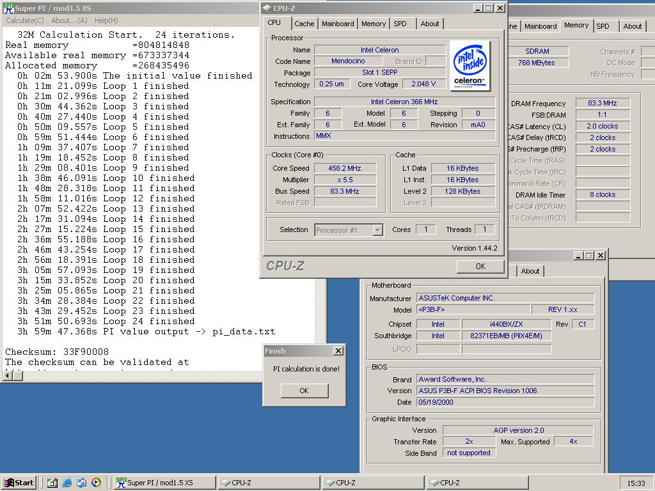Click the Core Voltage value 2.048 V
Image resolution: width=655 pixels, height=491 pixels.
[x=423, y=84]
